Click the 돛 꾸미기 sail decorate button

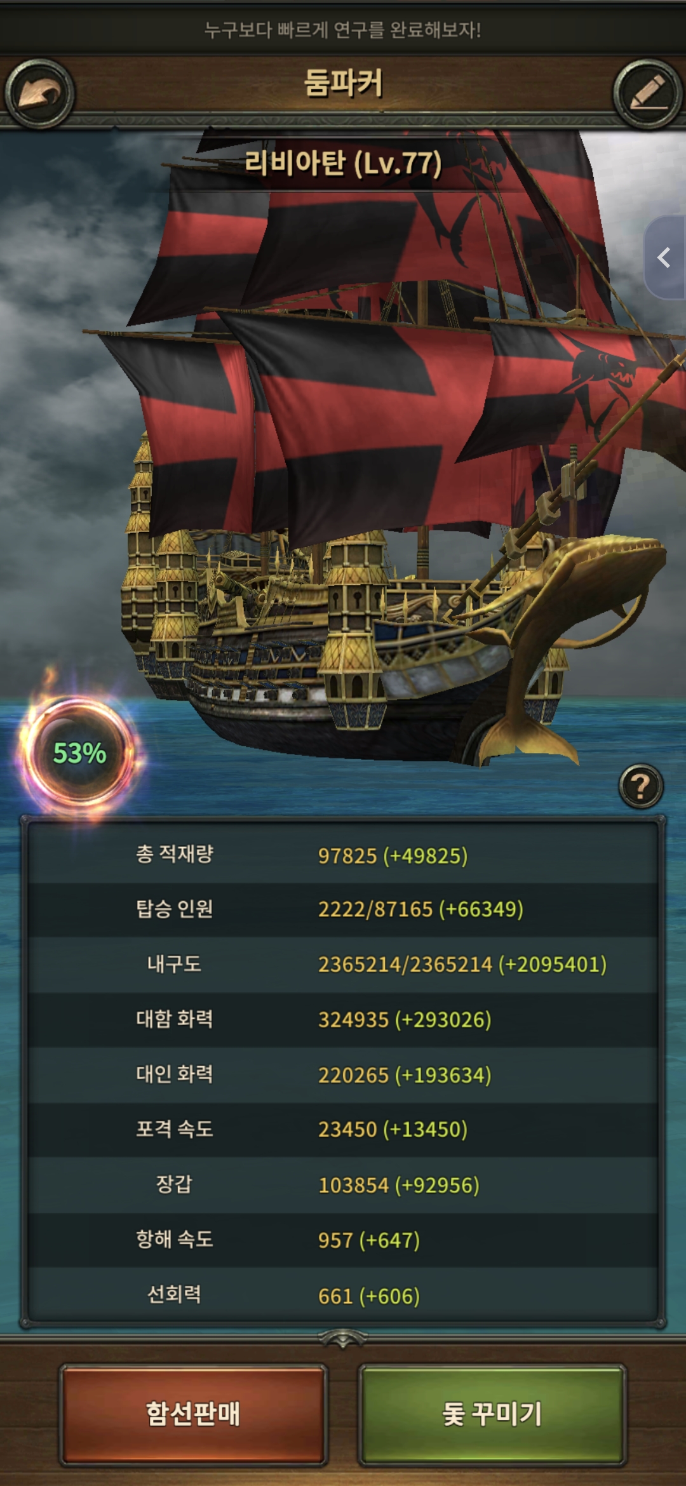pyautogui.click(x=492, y=1414)
